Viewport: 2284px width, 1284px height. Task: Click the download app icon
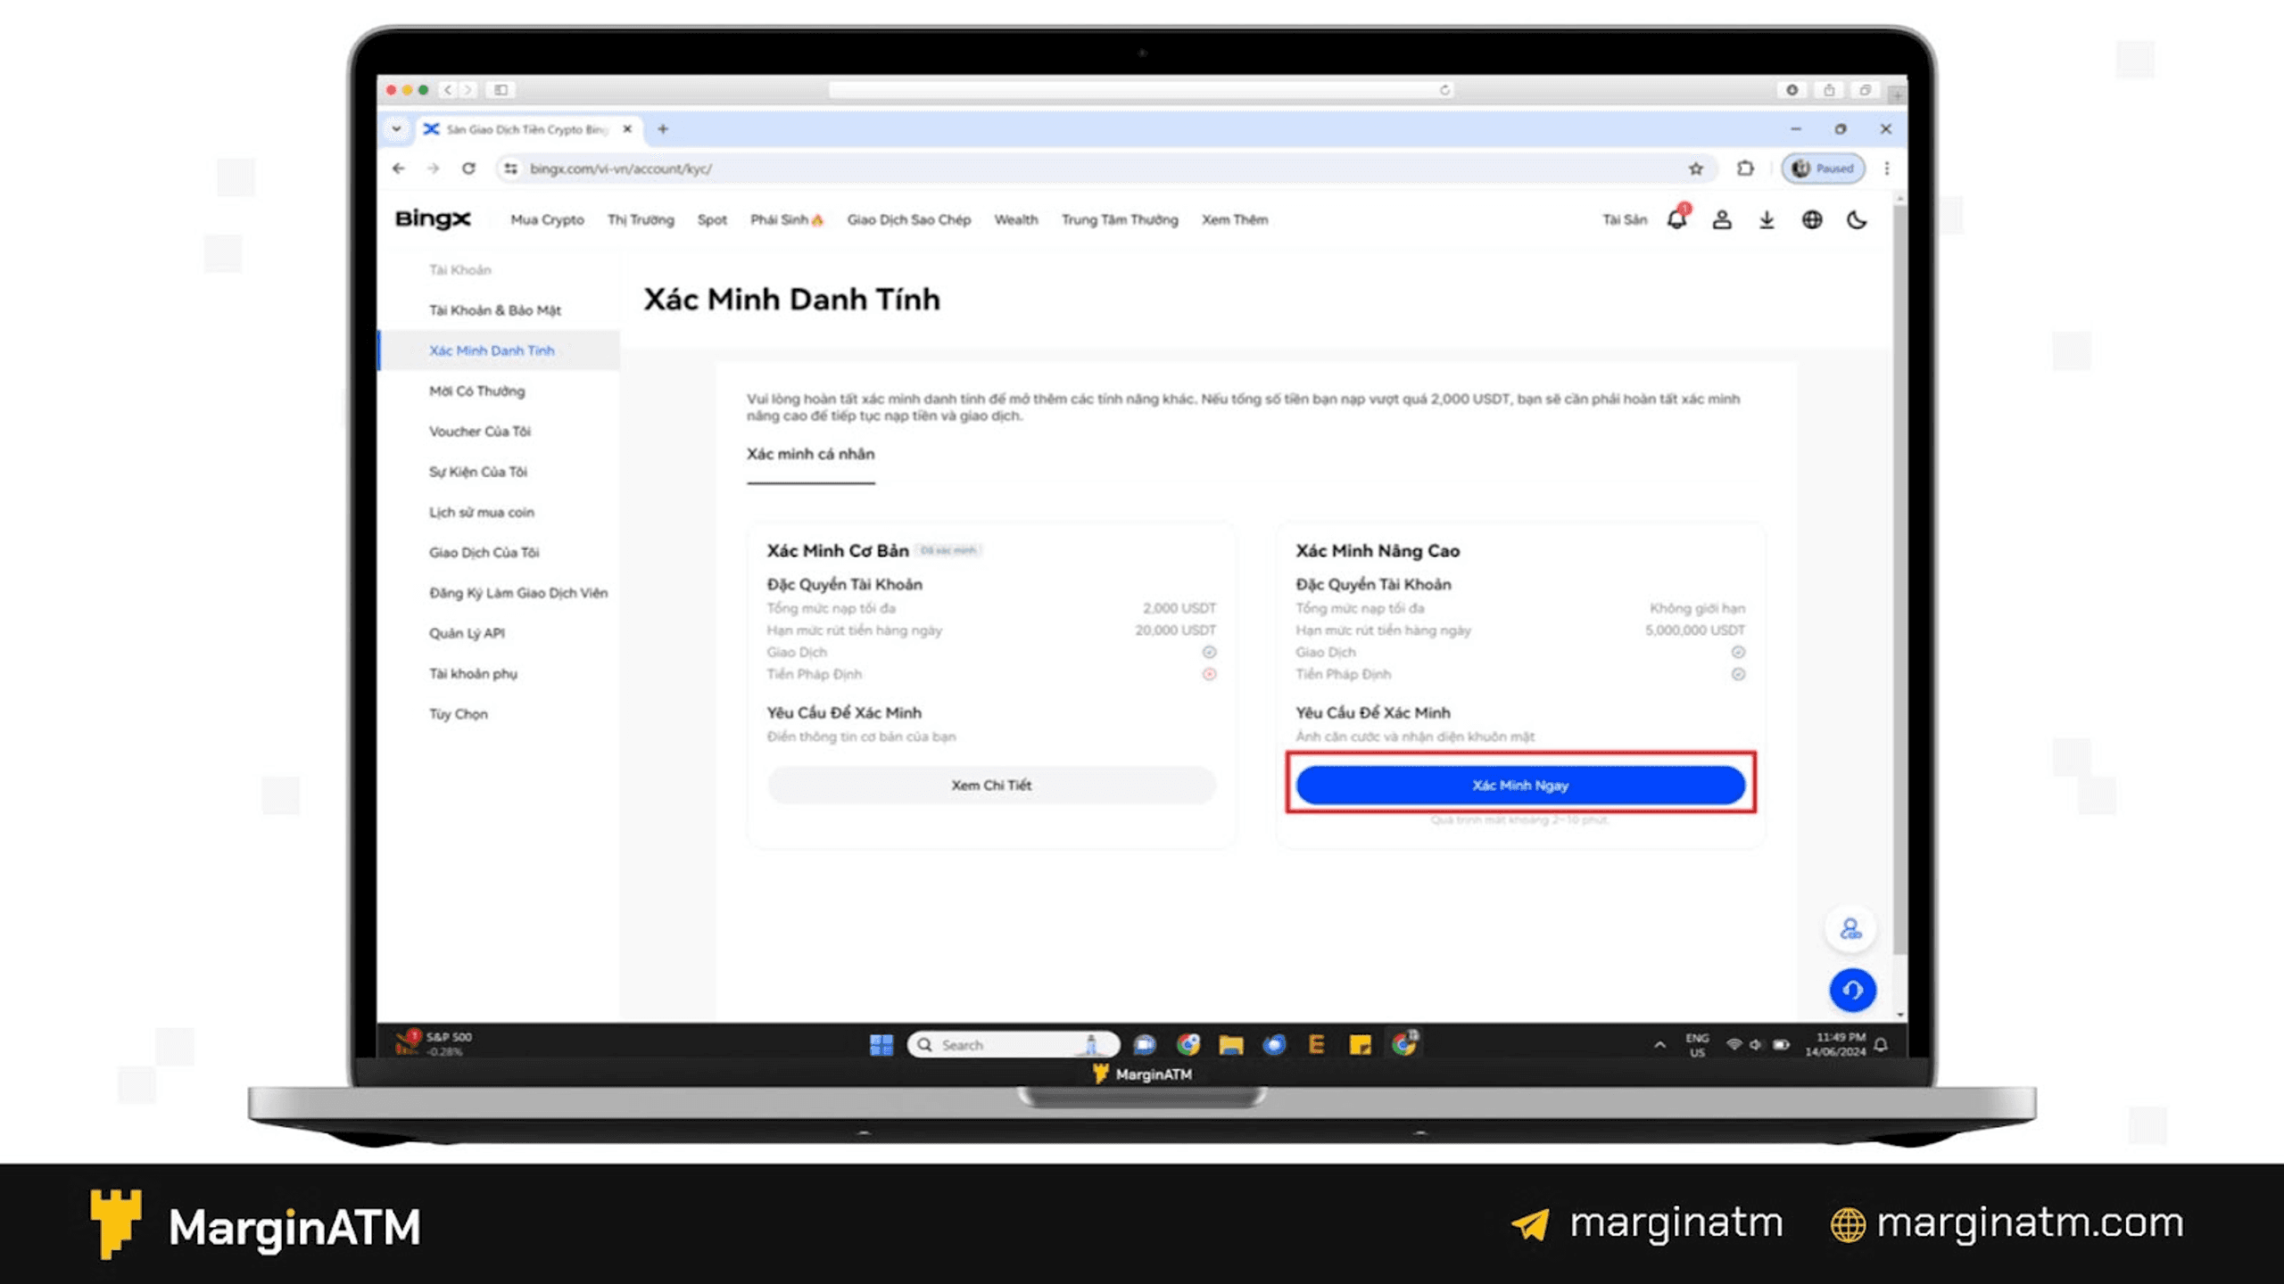(1767, 219)
